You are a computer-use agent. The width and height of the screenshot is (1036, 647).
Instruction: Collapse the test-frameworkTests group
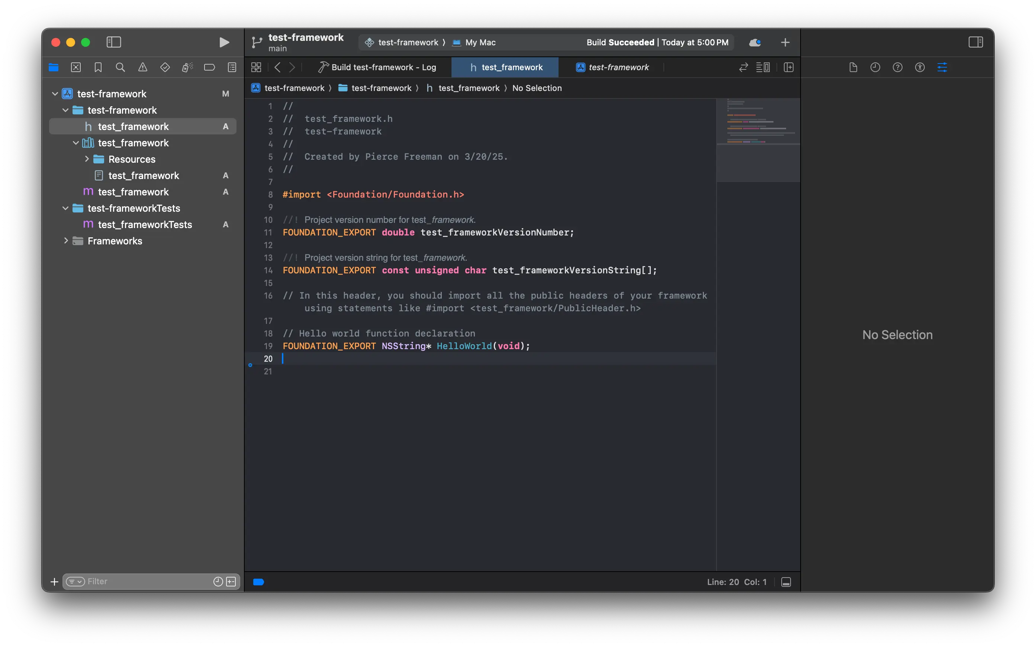coord(65,208)
